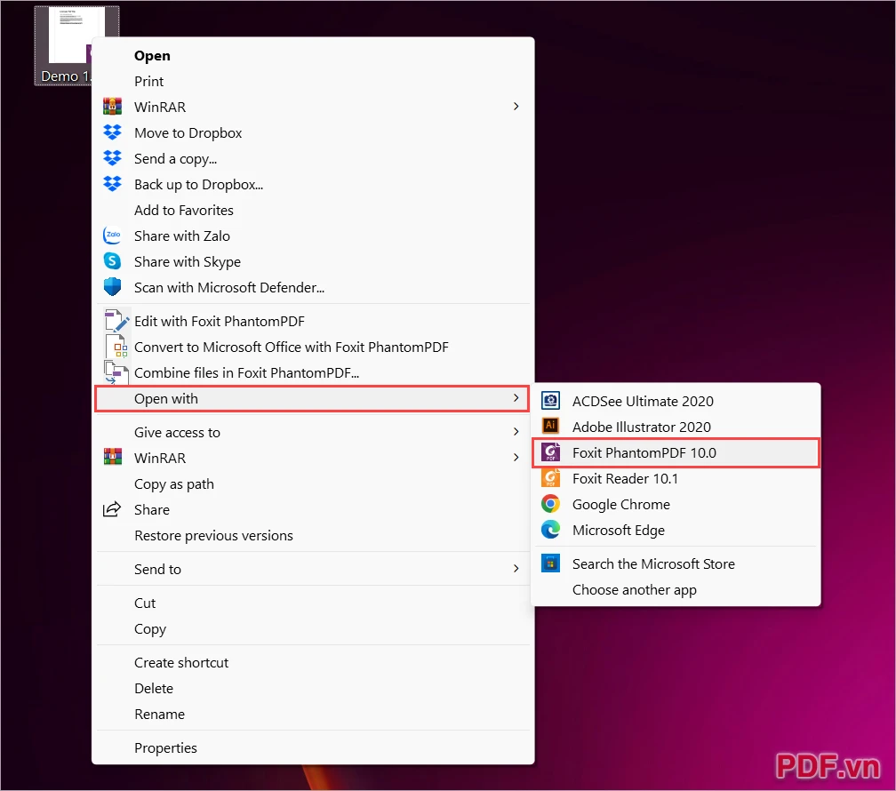Click the Microsoft Edge icon
Viewport: 896px width, 791px height.
click(x=551, y=529)
